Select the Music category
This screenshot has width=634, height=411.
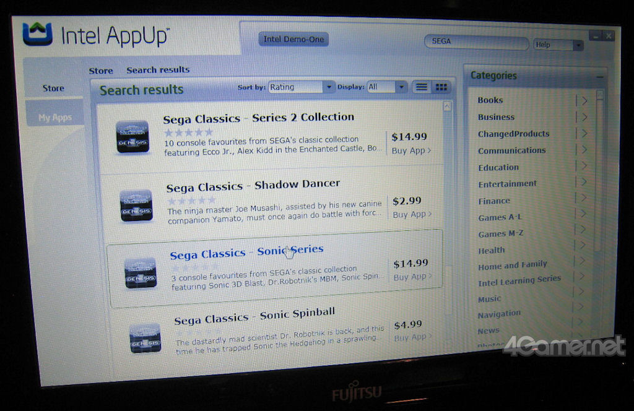point(489,299)
